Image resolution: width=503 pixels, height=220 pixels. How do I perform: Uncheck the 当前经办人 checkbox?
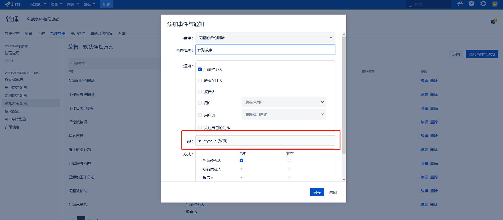pyautogui.click(x=200, y=69)
